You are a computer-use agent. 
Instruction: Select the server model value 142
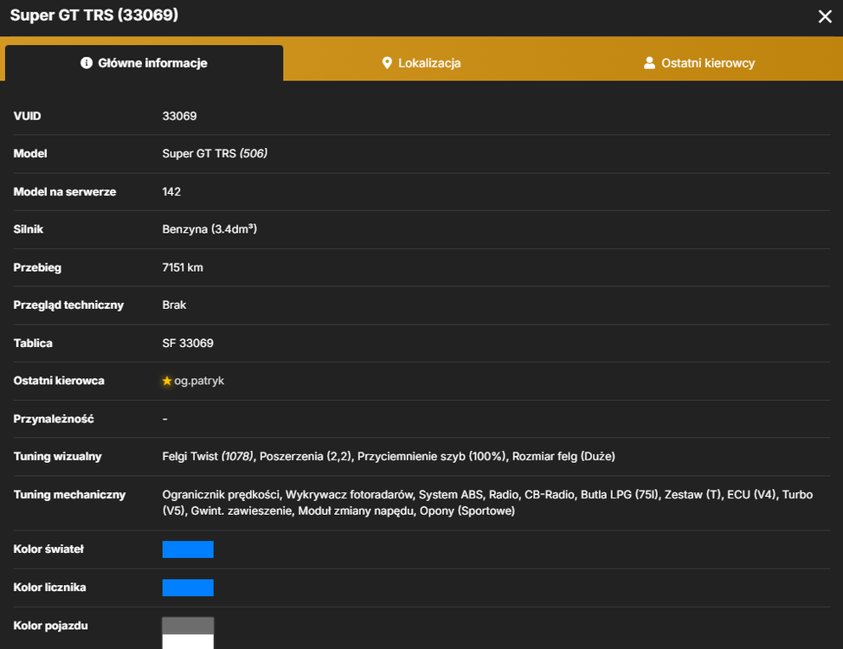[x=171, y=192]
